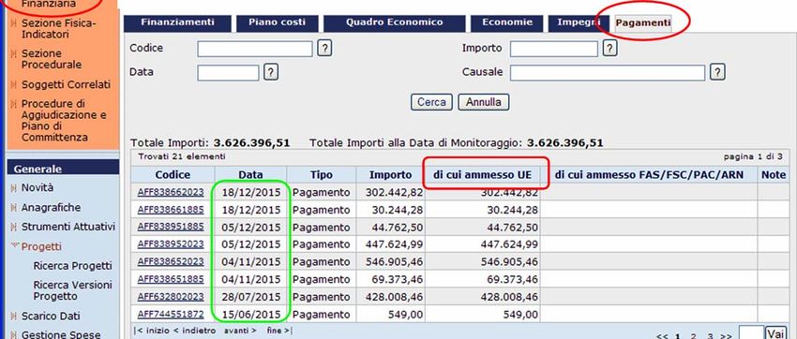Open the Piano costi tab

click(x=277, y=22)
